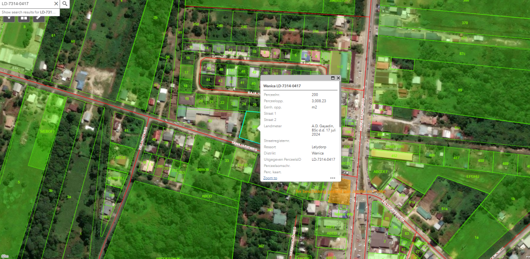The height and width of the screenshot is (259, 530).
Task: Click the middle gray toolbar button with two squares
Action: pos(23,17)
